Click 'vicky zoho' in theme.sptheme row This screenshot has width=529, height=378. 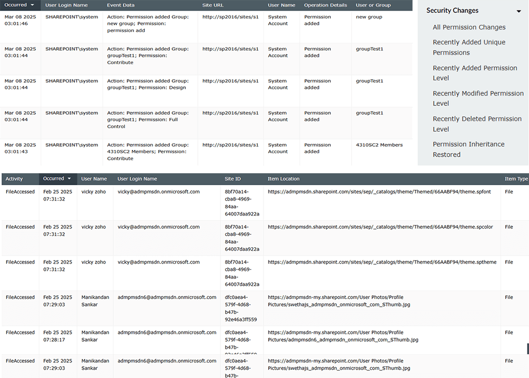(94, 262)
